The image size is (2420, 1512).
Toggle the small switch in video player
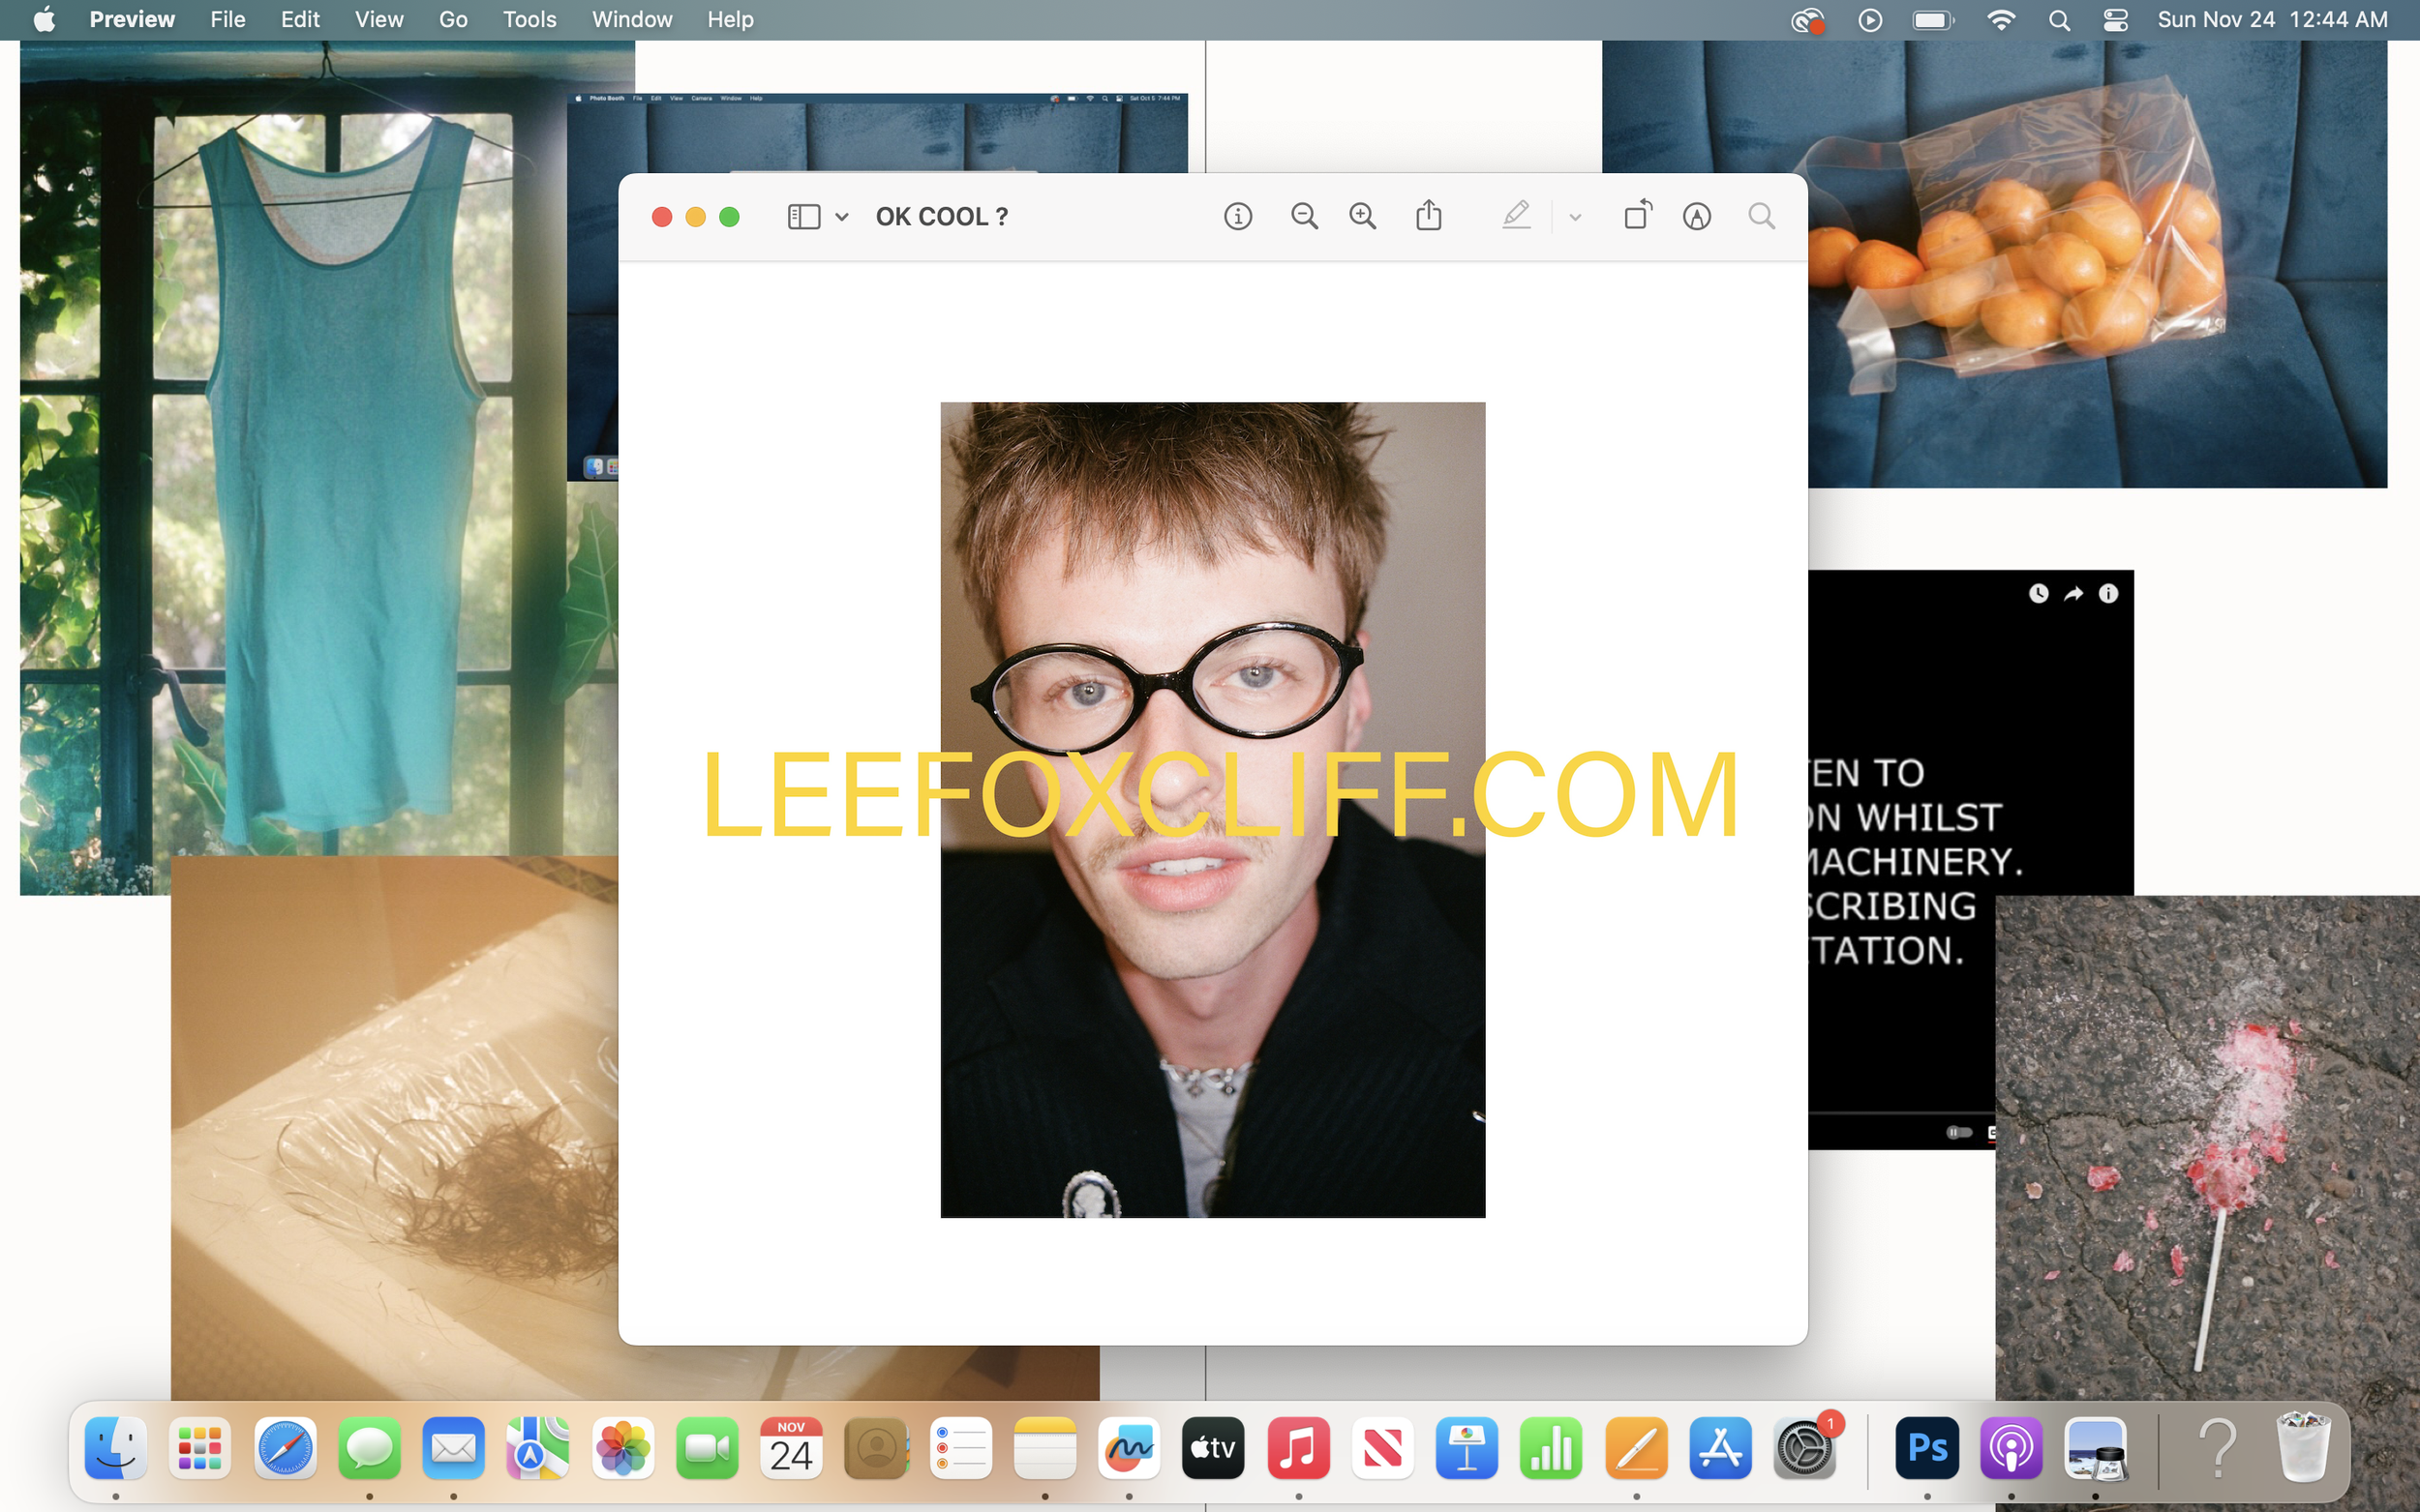1959,1132
